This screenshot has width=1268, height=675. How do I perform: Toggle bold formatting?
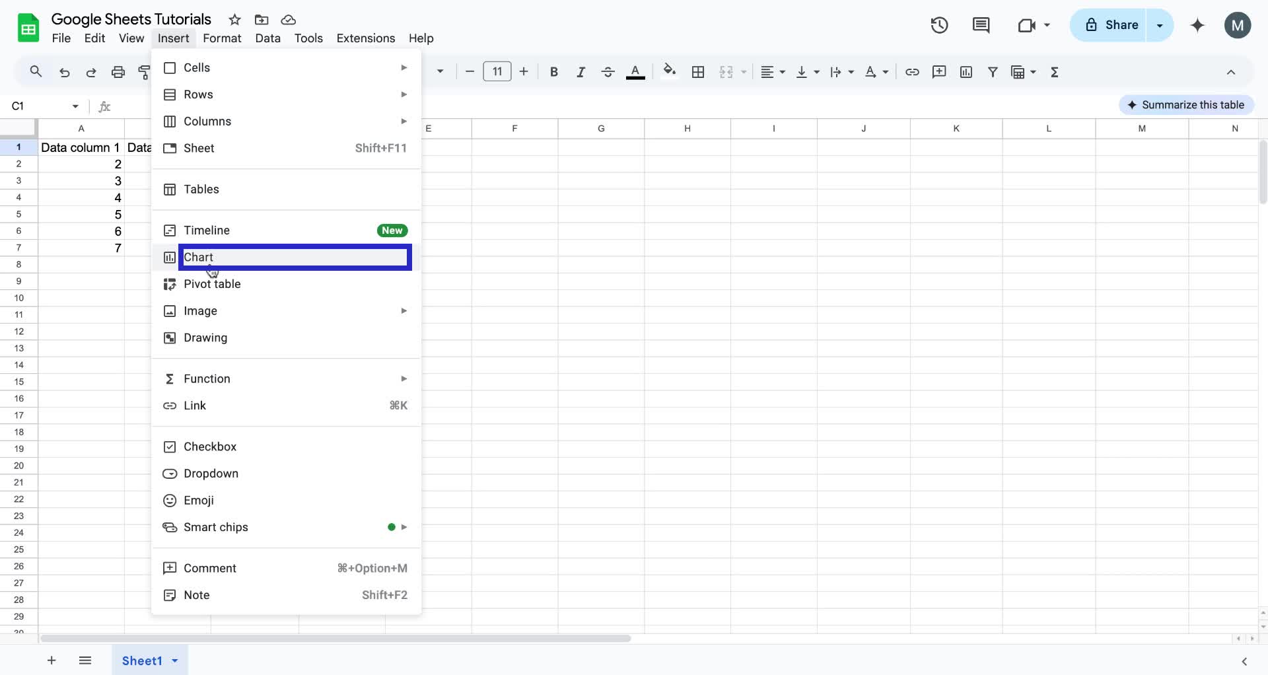[553, 72]
